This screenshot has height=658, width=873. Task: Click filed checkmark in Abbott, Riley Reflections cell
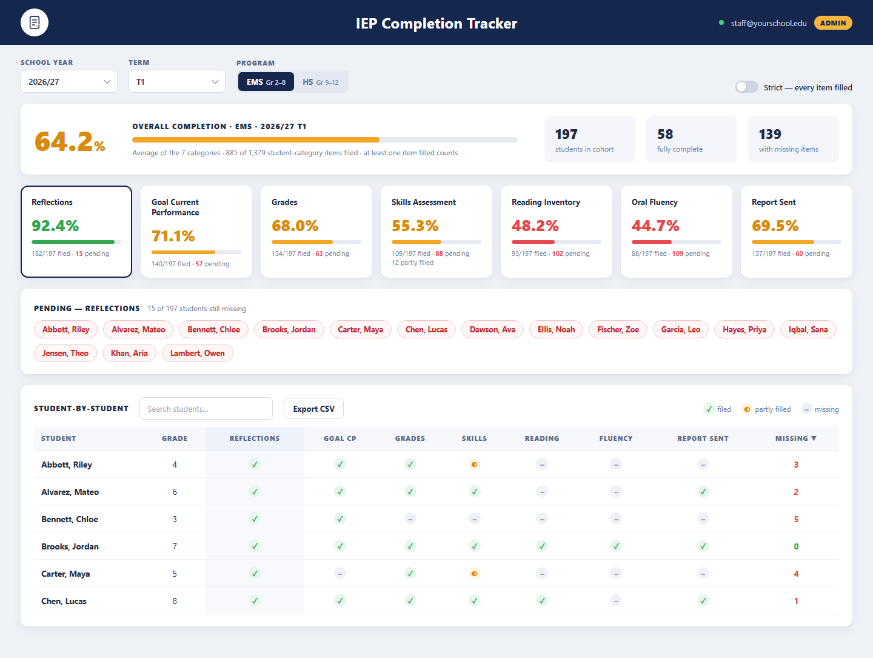[255, 464]
